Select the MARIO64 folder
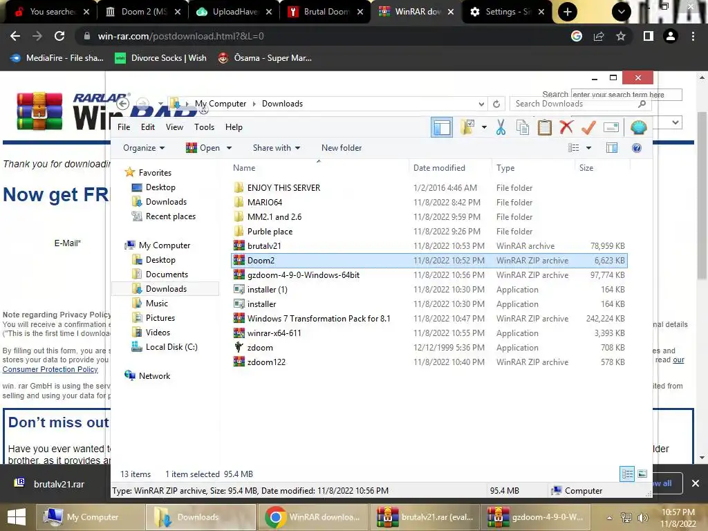Image resolution: width=708 pixels, height=531 pixels. (x=429, y=203)
